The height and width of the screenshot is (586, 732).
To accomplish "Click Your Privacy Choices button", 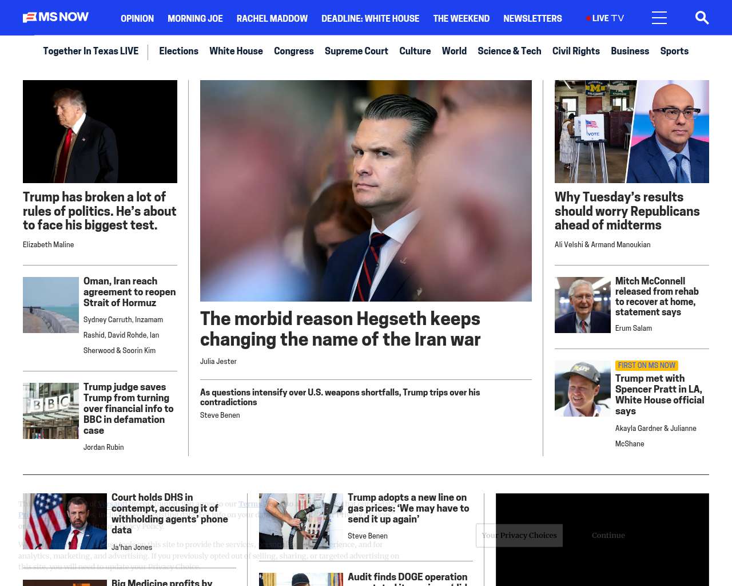I will [519, 536].
